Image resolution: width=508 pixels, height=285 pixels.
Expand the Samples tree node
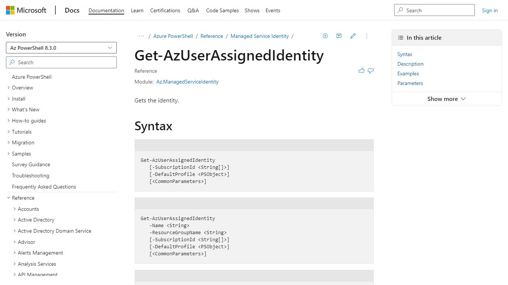(9, 154)
